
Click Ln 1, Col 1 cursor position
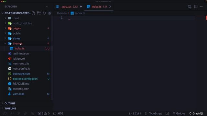click(135, 113)
